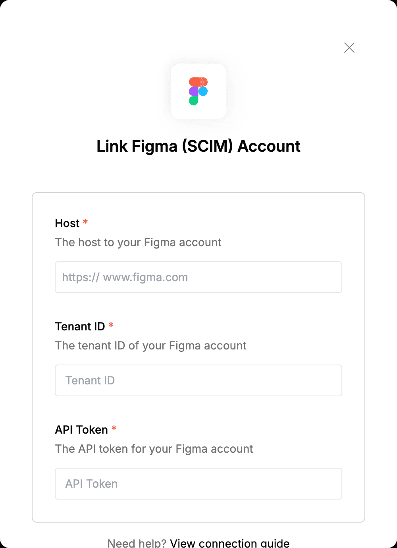Click the API Token field label
The width and height of the screenshot is (397, 548).
[x=81, y=430]
